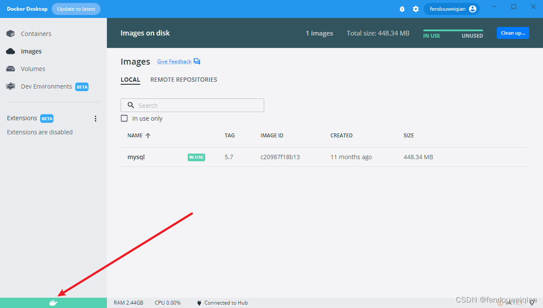The height and width of the screenshot is (308, 543).
Task: Click the Give Feedback speech bubble icon
Action: coord(197,61)
